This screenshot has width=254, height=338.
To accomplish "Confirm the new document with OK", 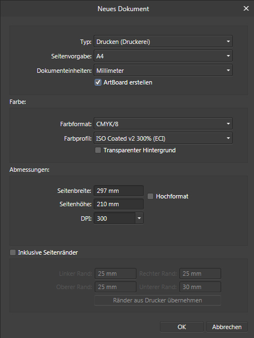I will pyautogui.click(x=182, y=327).
